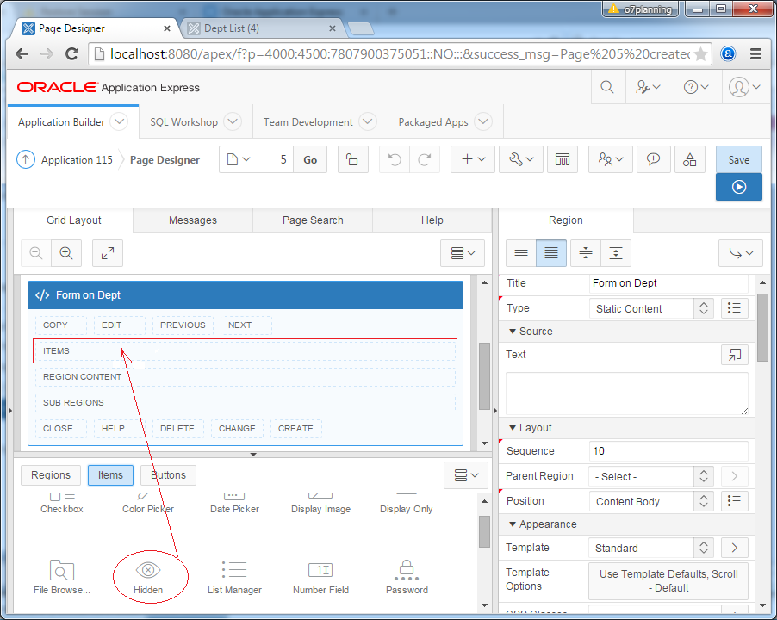Select the Hidden item type in gallery

point(148,578)
